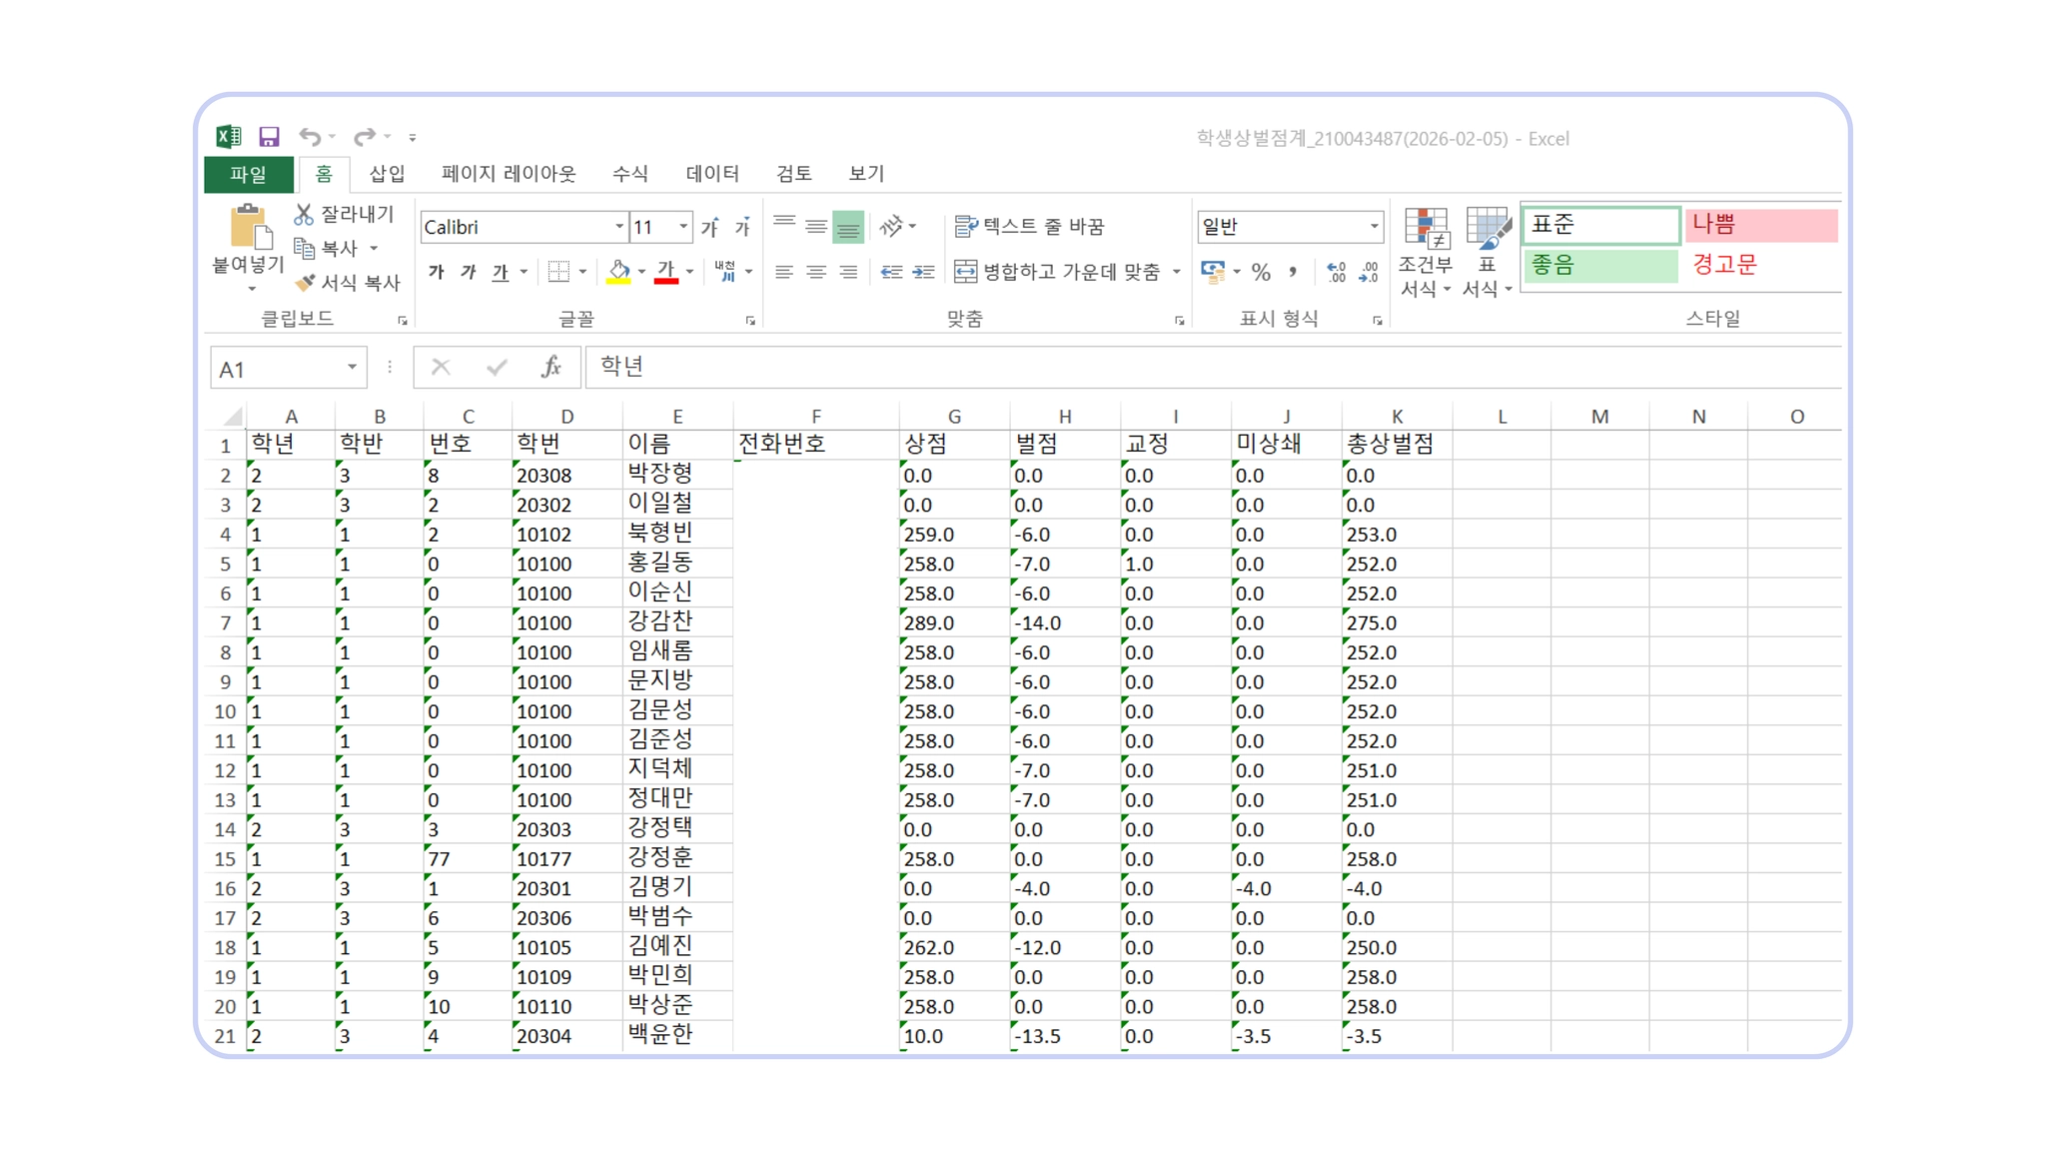The width and height of the screenshot is (2046, 1151).
Task: Open the Name Box A1 dropdown arrow
Action: pyautogui.click(x=352, y=368)
